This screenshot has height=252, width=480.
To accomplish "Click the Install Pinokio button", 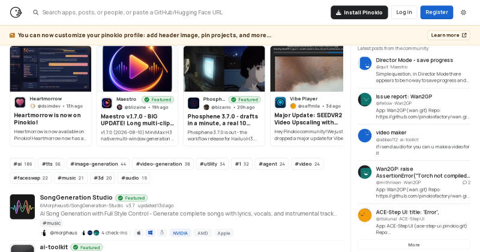I will pos(359,13).
